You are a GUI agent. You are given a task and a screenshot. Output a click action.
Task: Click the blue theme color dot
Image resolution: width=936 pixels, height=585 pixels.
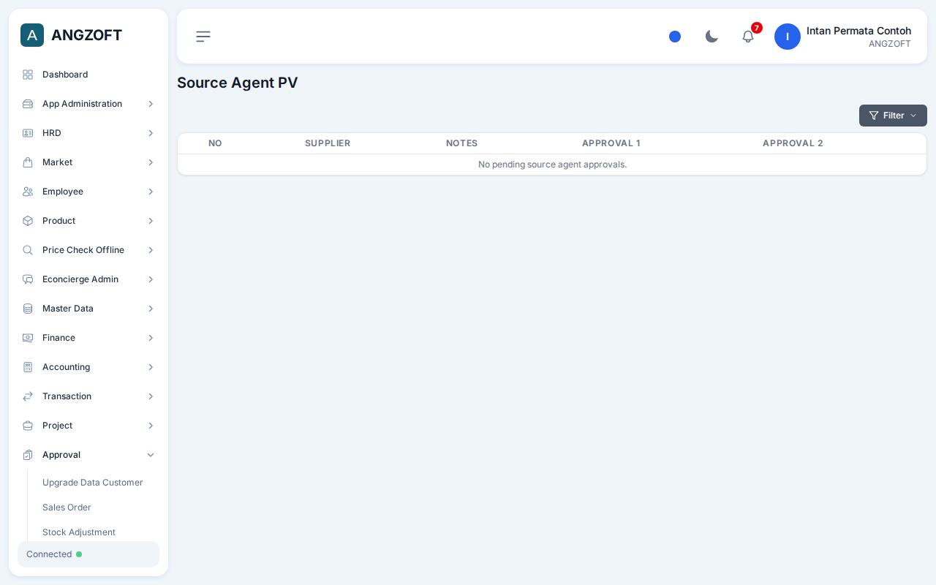pos(675,37)
